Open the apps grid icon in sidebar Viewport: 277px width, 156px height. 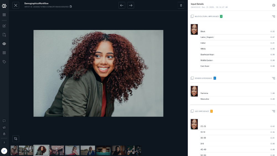coord(4,15)
